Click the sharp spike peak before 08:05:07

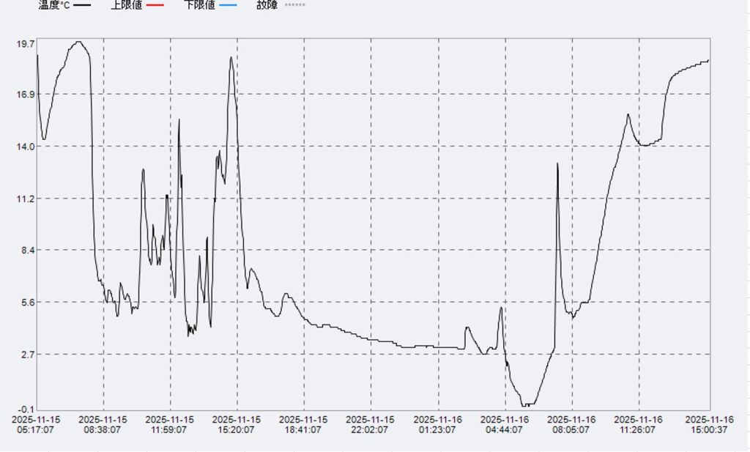tap(557, 163)
